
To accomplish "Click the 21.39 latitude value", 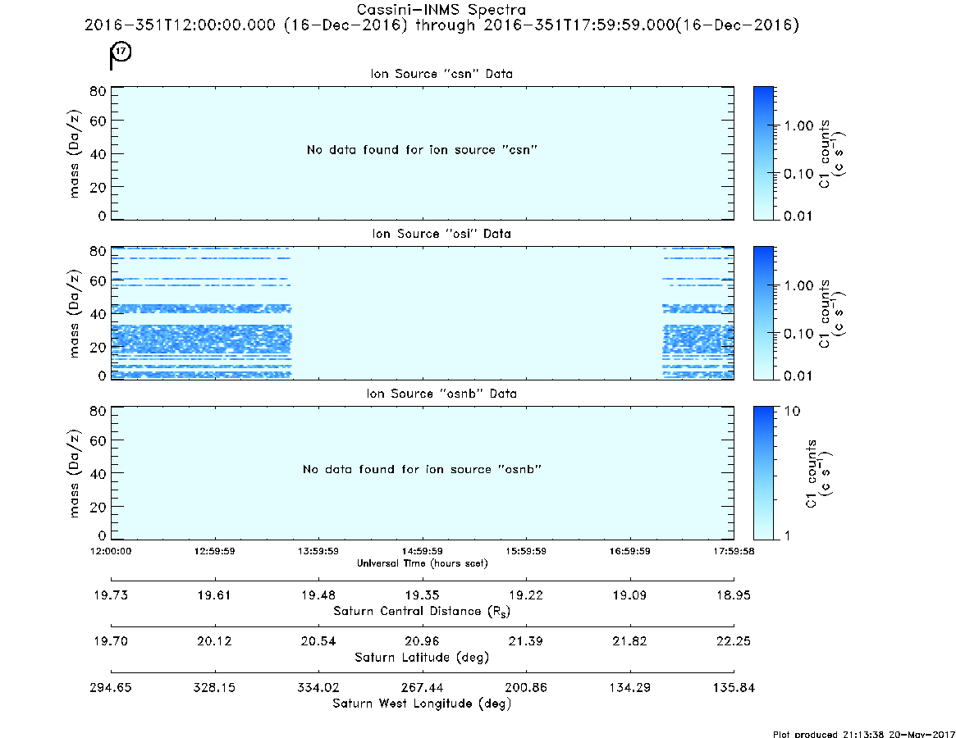I will 525,641.
